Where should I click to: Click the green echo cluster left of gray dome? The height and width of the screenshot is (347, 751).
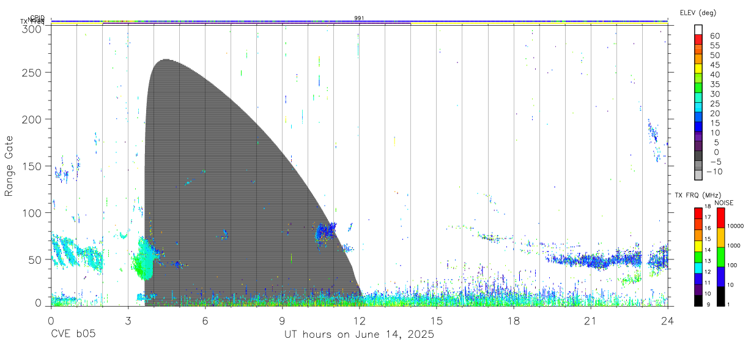click(x=144, y=260)
